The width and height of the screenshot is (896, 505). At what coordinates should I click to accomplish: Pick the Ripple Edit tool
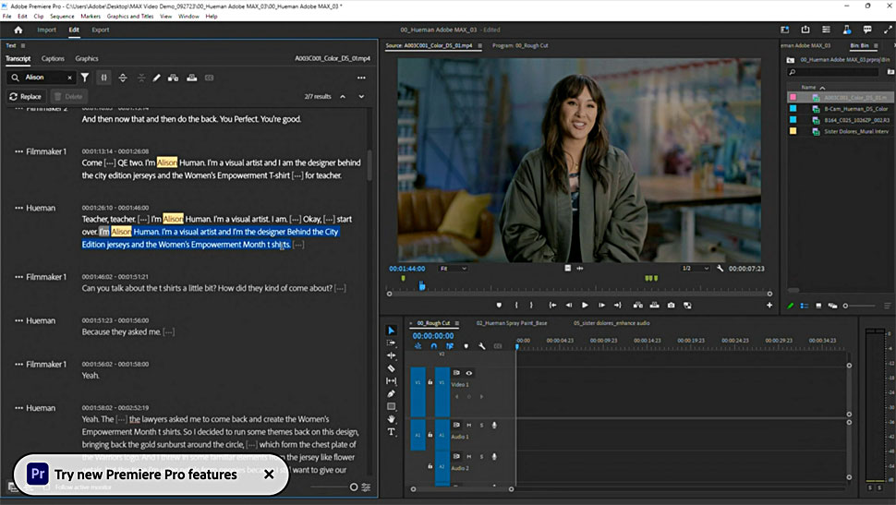391,355
